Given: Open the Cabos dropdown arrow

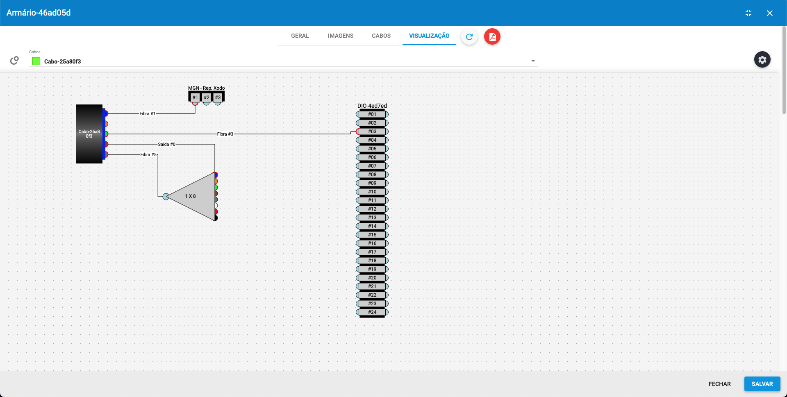Looking at the screenshot, I should point(533,61).
